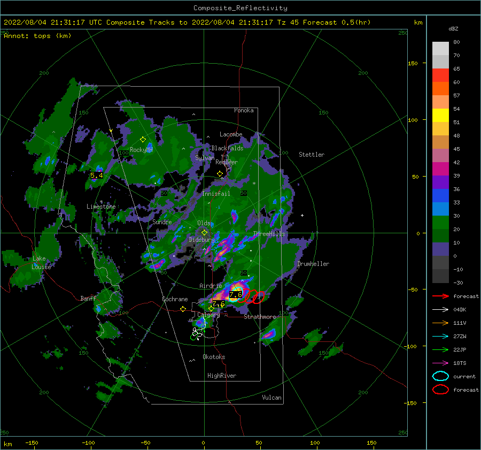Click the Limestone label
This screenshot has width=481, height=450.
click(101, 207)
